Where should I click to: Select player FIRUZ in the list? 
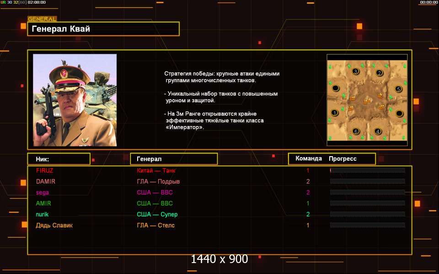[x=44, y=170]
